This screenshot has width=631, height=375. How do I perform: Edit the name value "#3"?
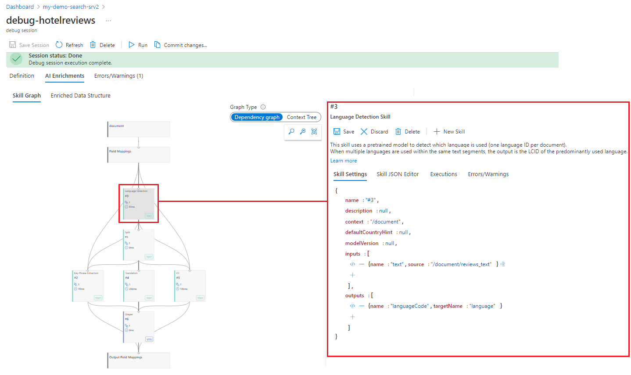[371, 200]
